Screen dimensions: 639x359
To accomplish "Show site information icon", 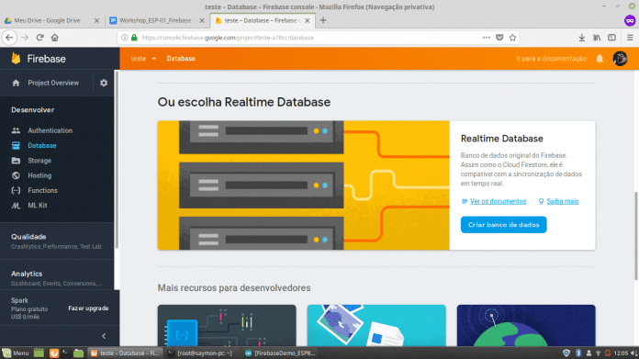I will (125, 38).
